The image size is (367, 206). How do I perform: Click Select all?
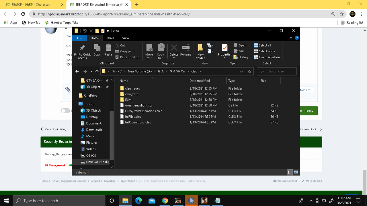pos(262,45)
